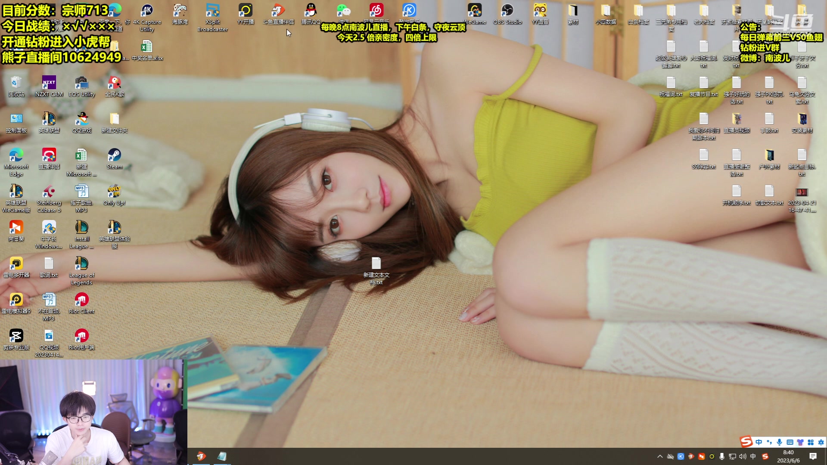827x465 pixels.
Task: Open Sogou skin (shirt) icon in floating bar
Action: [800, 442]
